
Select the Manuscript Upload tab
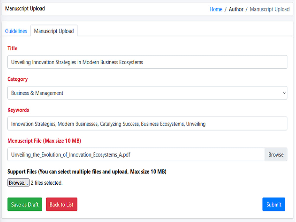coord(54,31)
